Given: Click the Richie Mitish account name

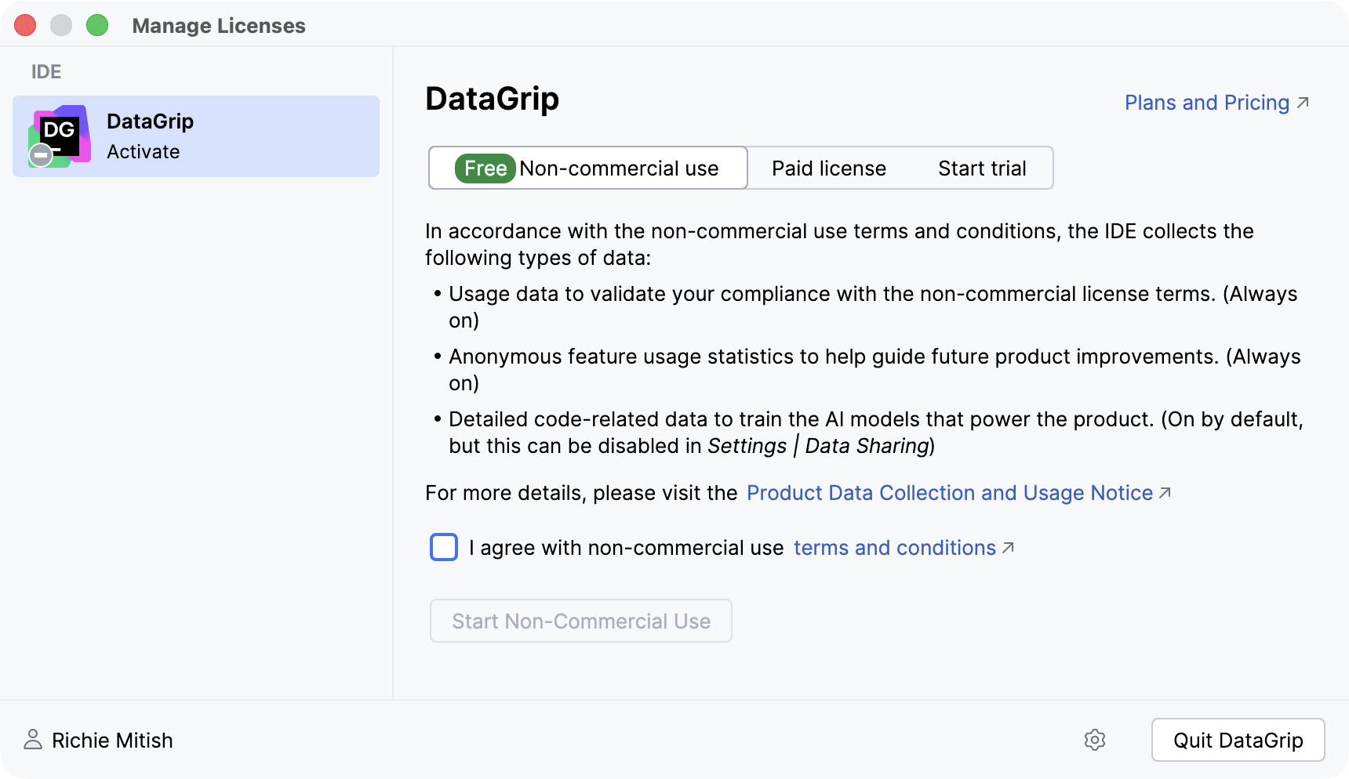Looking at the screenshot, I should click(112, 741).
